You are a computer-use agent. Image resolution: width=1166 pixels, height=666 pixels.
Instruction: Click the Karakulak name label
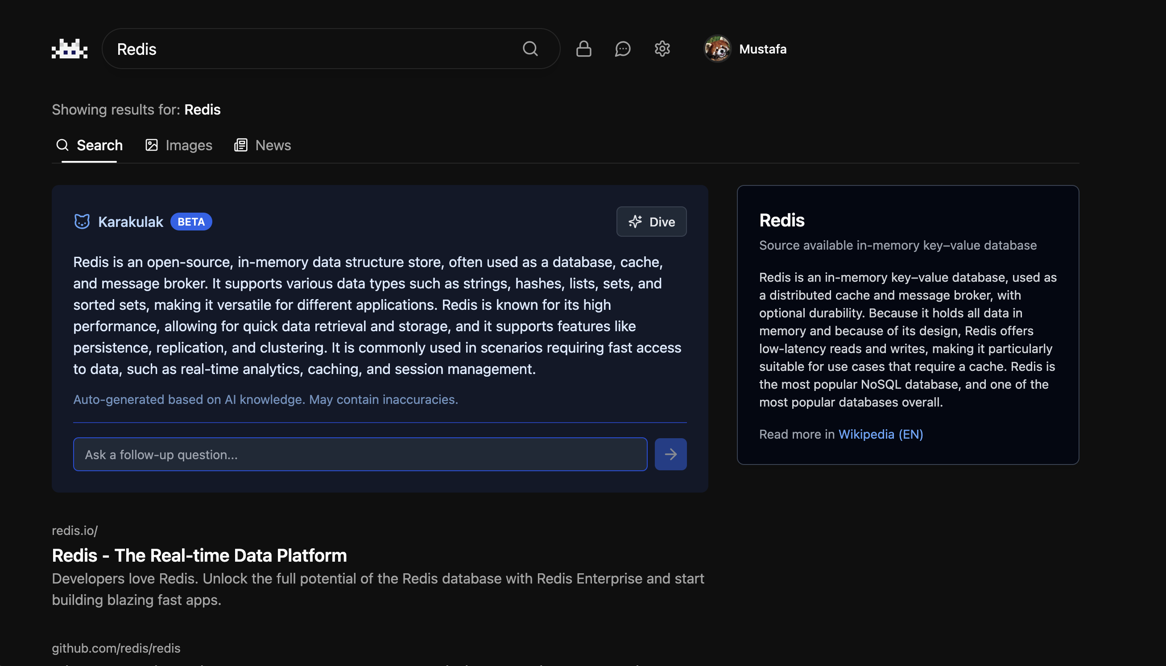tap(130, 222)
